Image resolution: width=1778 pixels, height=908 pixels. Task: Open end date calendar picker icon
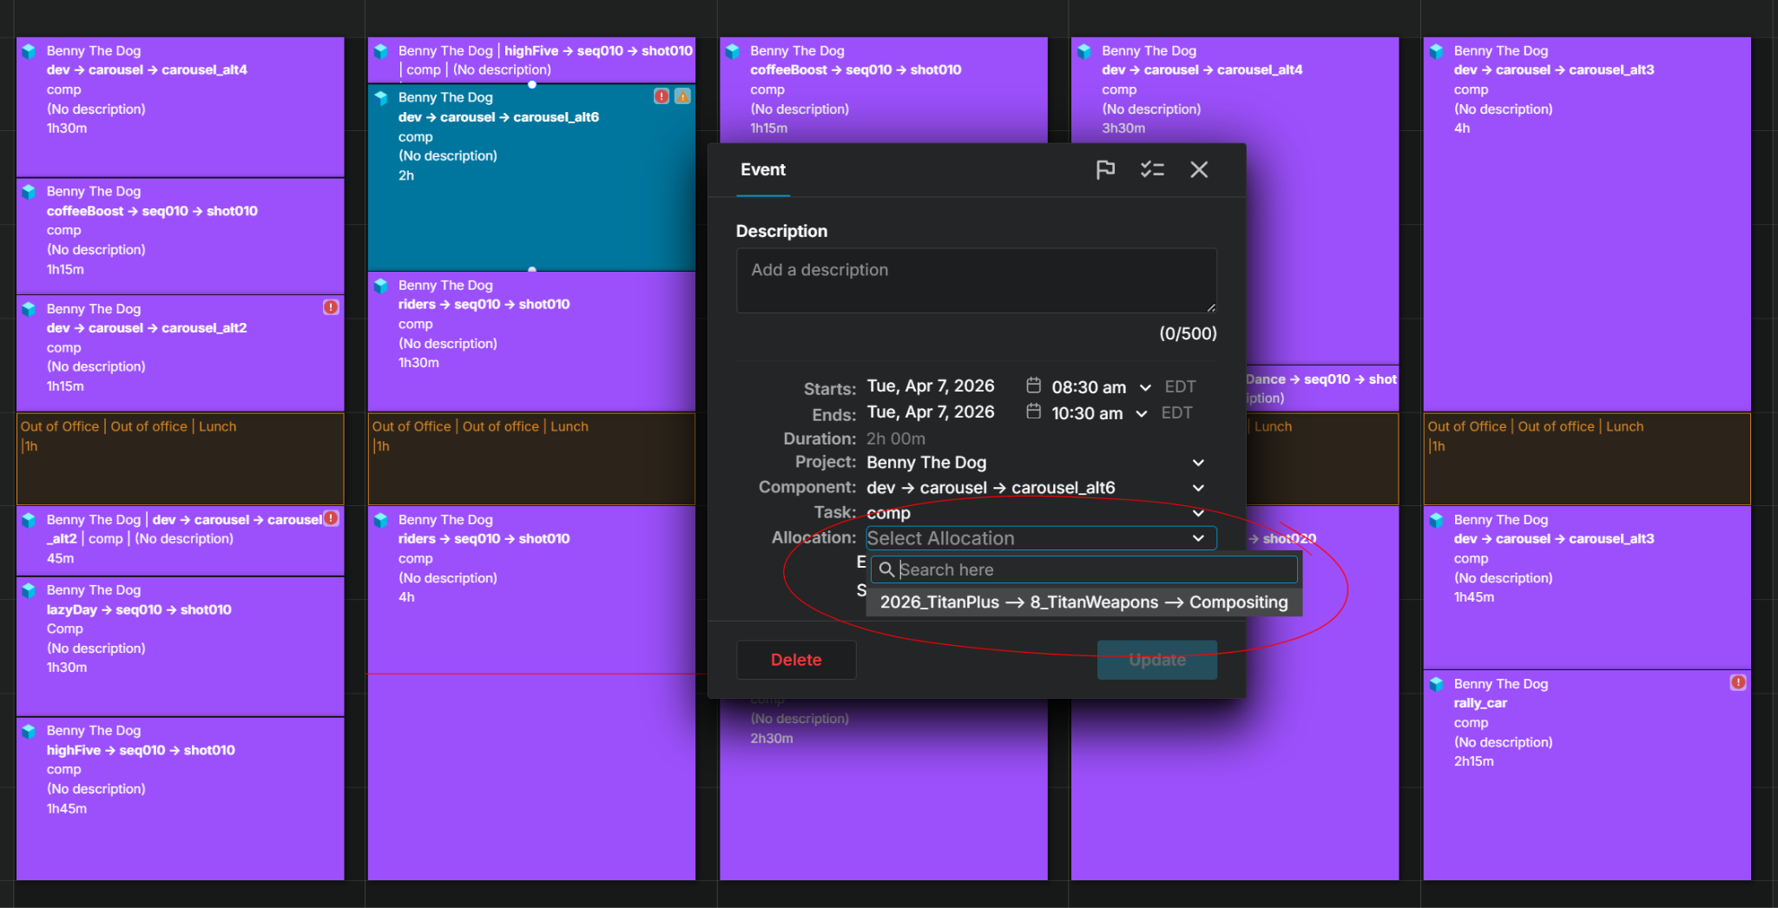1033,411
